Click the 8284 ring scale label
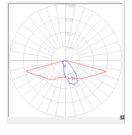 click(69, 20)
